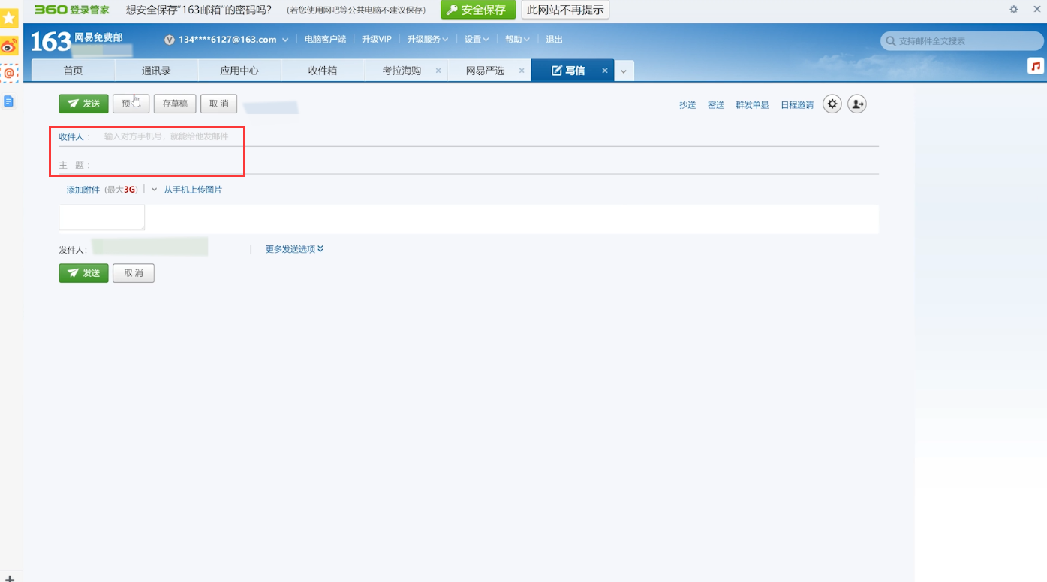Image resolution: width=1047 pixels, height=582 pixels.
Task: Log out via 退出 link
Action: coord(554,40)
